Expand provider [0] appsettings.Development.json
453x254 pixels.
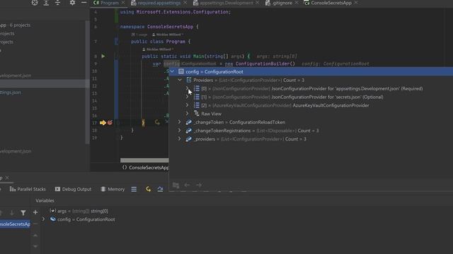click(187, 88)
